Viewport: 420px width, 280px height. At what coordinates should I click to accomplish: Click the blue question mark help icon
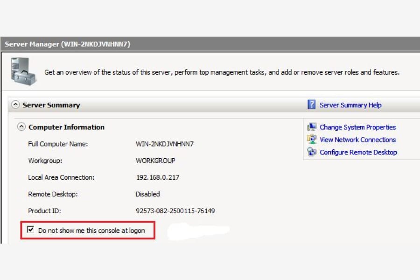(311, 105)
